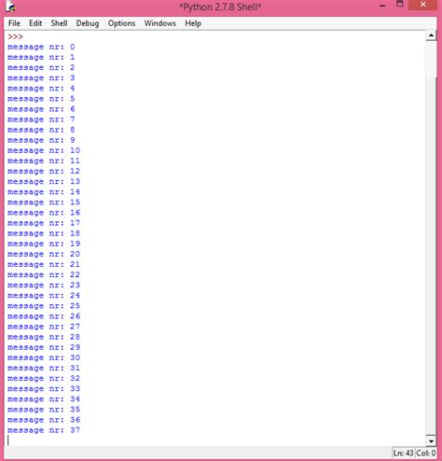Click the line 'message nr: 10'
The image size is (442, 461).
tap(44, 150)
